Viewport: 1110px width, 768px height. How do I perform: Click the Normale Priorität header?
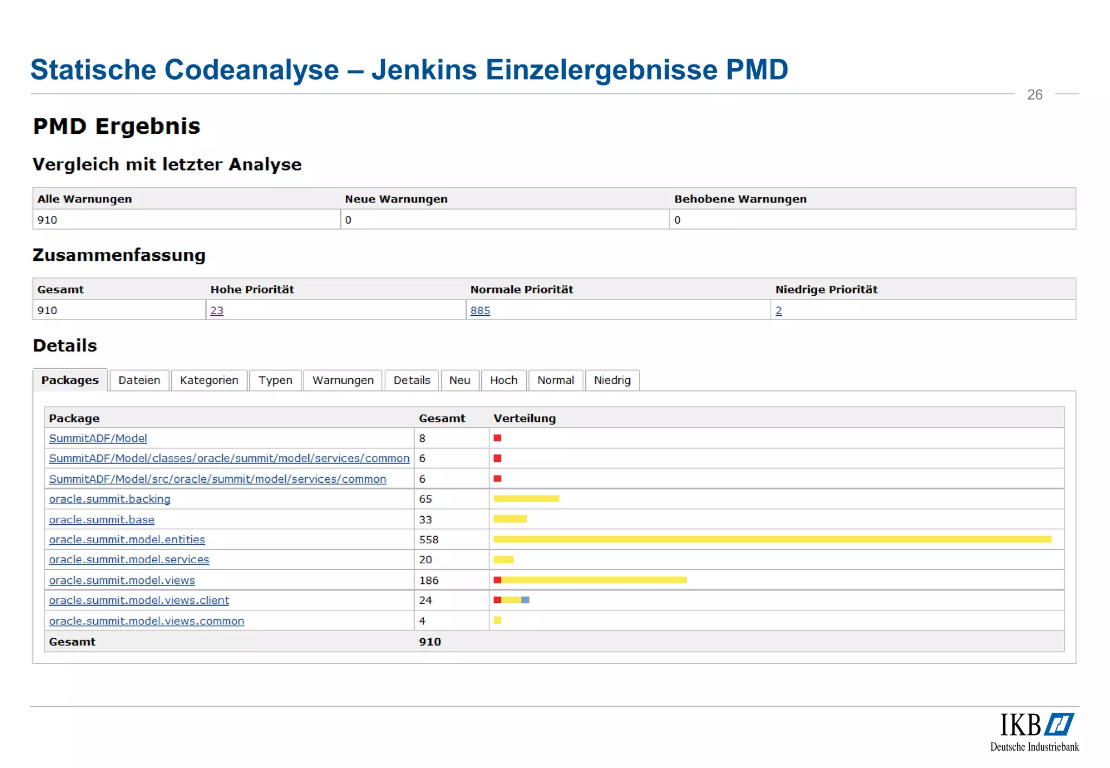(x=521, y=289)
